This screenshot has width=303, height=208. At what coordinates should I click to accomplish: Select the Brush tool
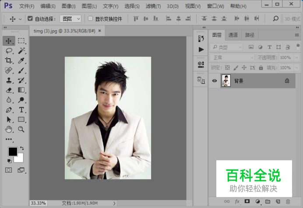(x=21, y=71)
